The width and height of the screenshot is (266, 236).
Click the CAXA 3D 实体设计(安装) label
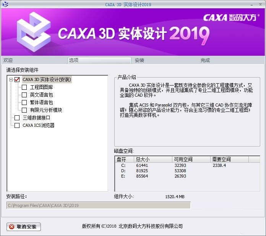click(47, 79)
